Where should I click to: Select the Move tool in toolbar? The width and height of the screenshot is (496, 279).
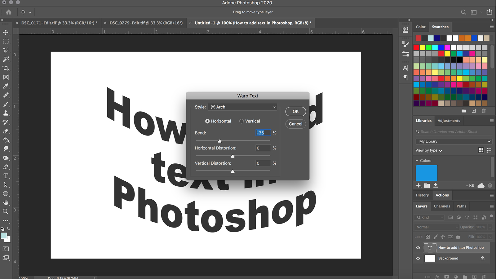click(x=6, y=32)
